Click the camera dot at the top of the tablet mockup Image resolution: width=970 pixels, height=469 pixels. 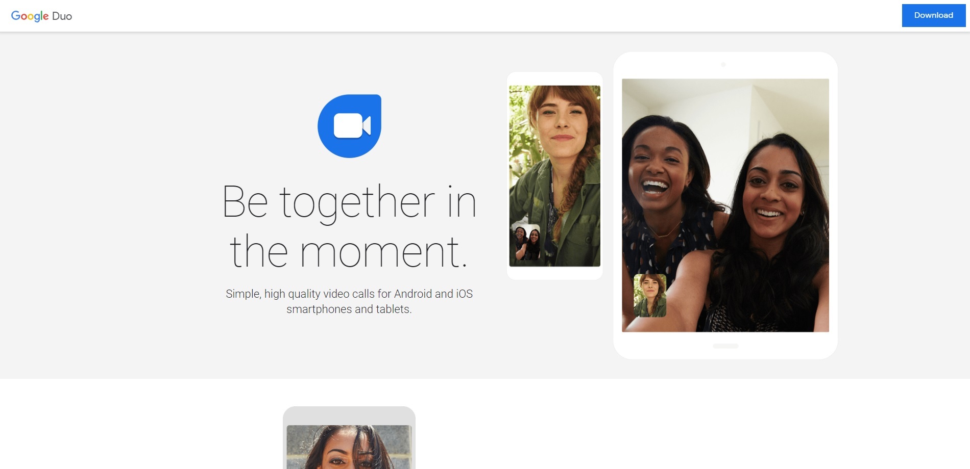[x=722, y=65]
